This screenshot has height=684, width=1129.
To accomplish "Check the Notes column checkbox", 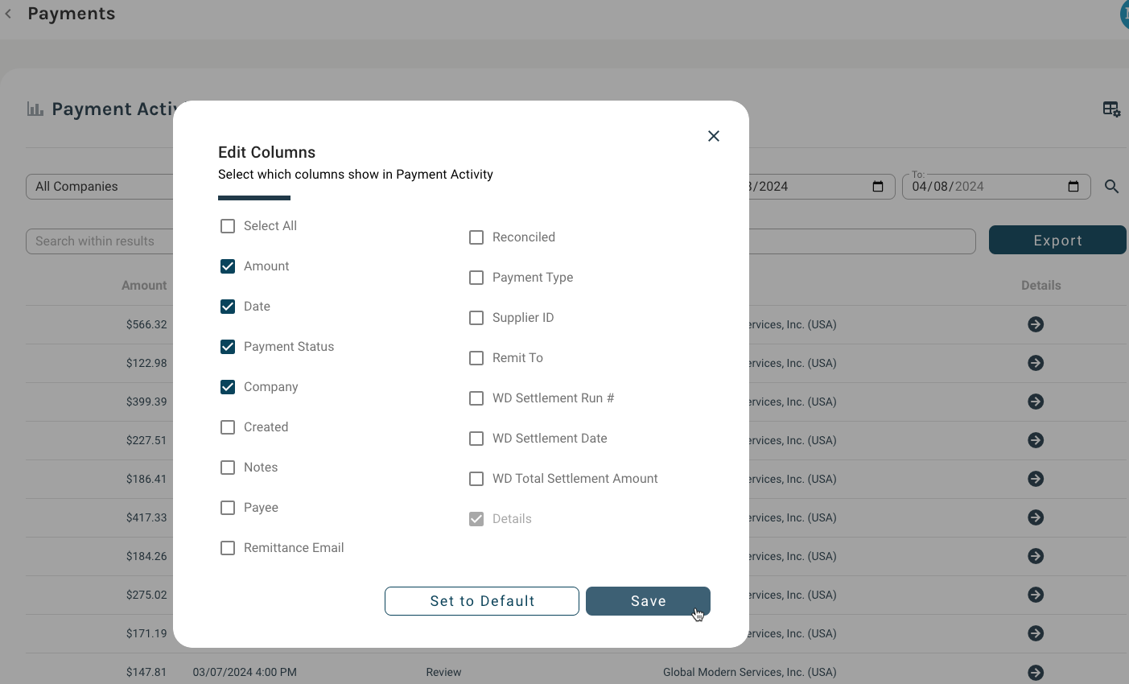I will [x=228, y=467].
